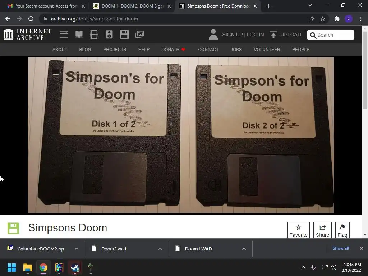Open the Software floppy disk icon
The width and height of the screenshot is (368, 276).
[124, 34]
